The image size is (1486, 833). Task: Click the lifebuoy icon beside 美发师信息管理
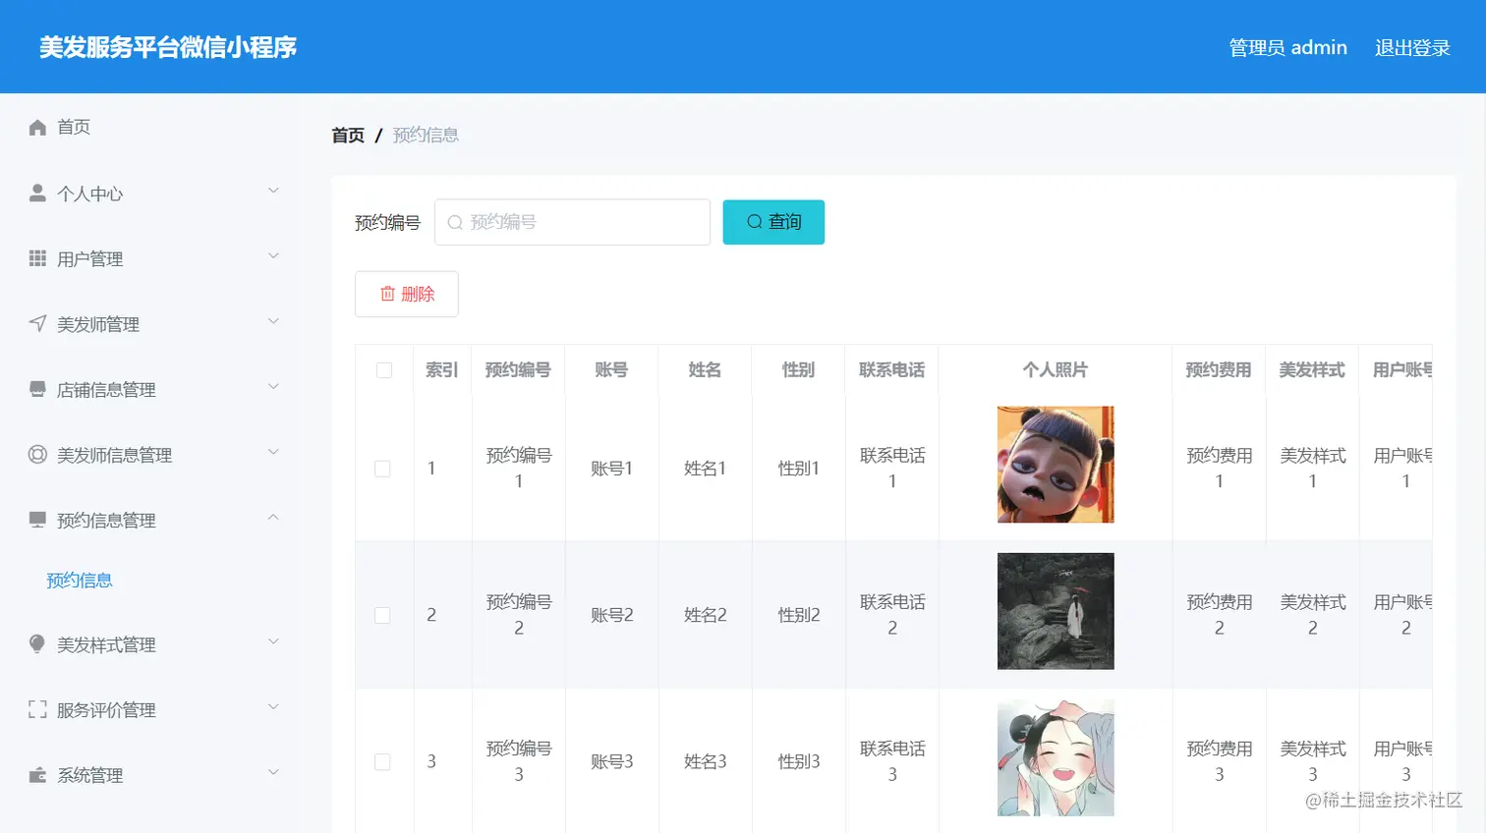[x=37, y=454]
